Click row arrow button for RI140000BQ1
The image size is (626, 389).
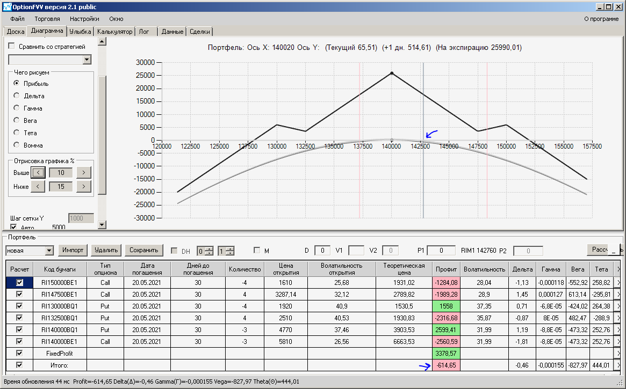click(618, 329)
